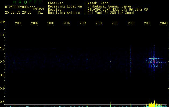The height and width of the screenshot is (107, 169).
Task: Select antenna text '5el Yagi Az 280 for Seoul'
Action: (x=111, y=13)
